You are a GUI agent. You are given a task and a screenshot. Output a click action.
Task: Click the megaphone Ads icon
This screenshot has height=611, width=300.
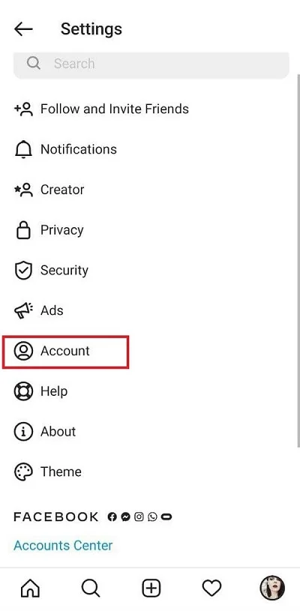pos(23,310)
